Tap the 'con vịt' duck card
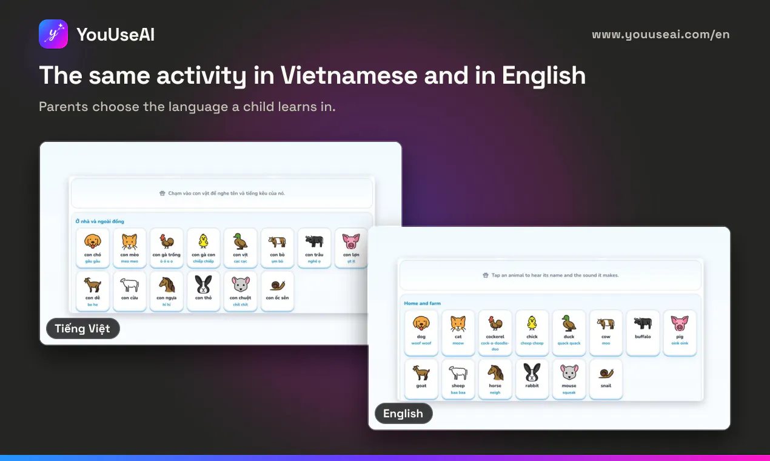 coord(241,248)
